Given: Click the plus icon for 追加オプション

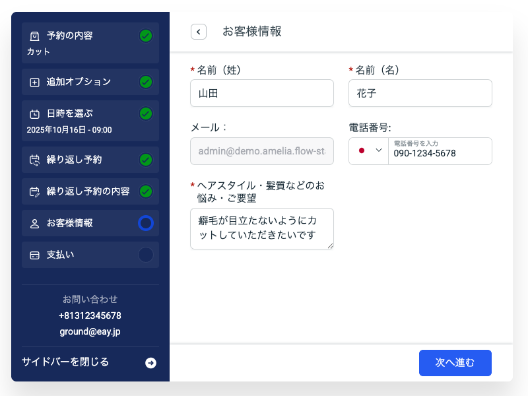Looking at the screenshot, I should (35, 82).
